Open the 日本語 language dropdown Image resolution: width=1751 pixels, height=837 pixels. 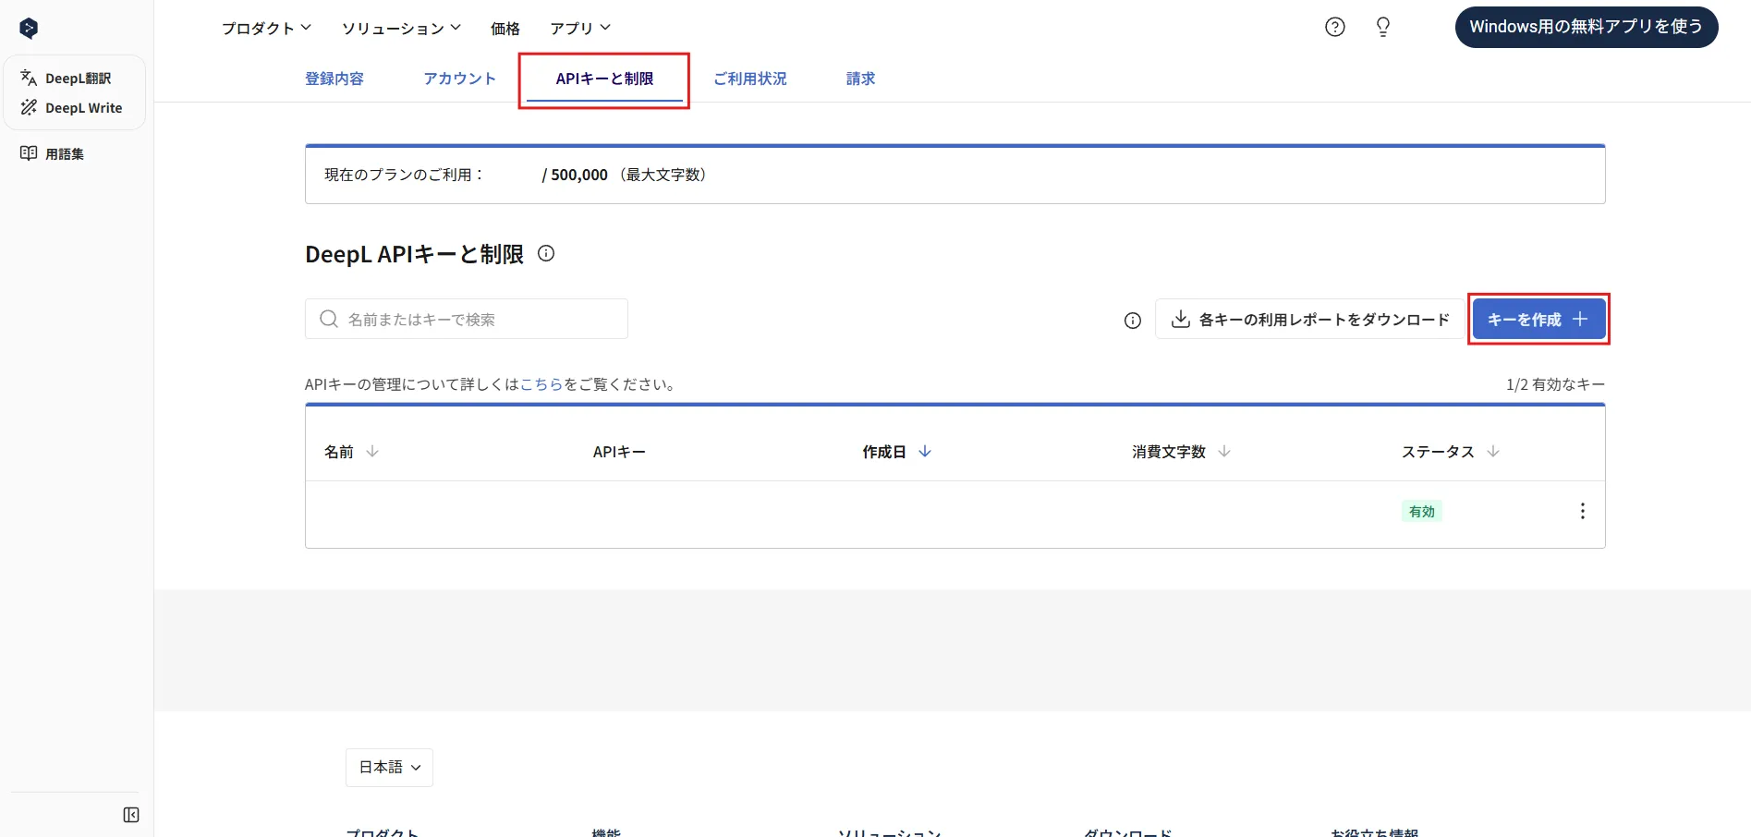tap(389, 767)
